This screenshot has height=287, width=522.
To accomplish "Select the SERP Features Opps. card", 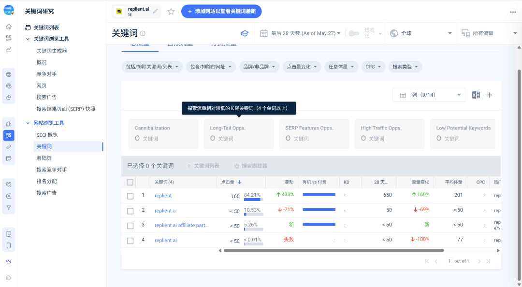I will [x=315, y=133].
